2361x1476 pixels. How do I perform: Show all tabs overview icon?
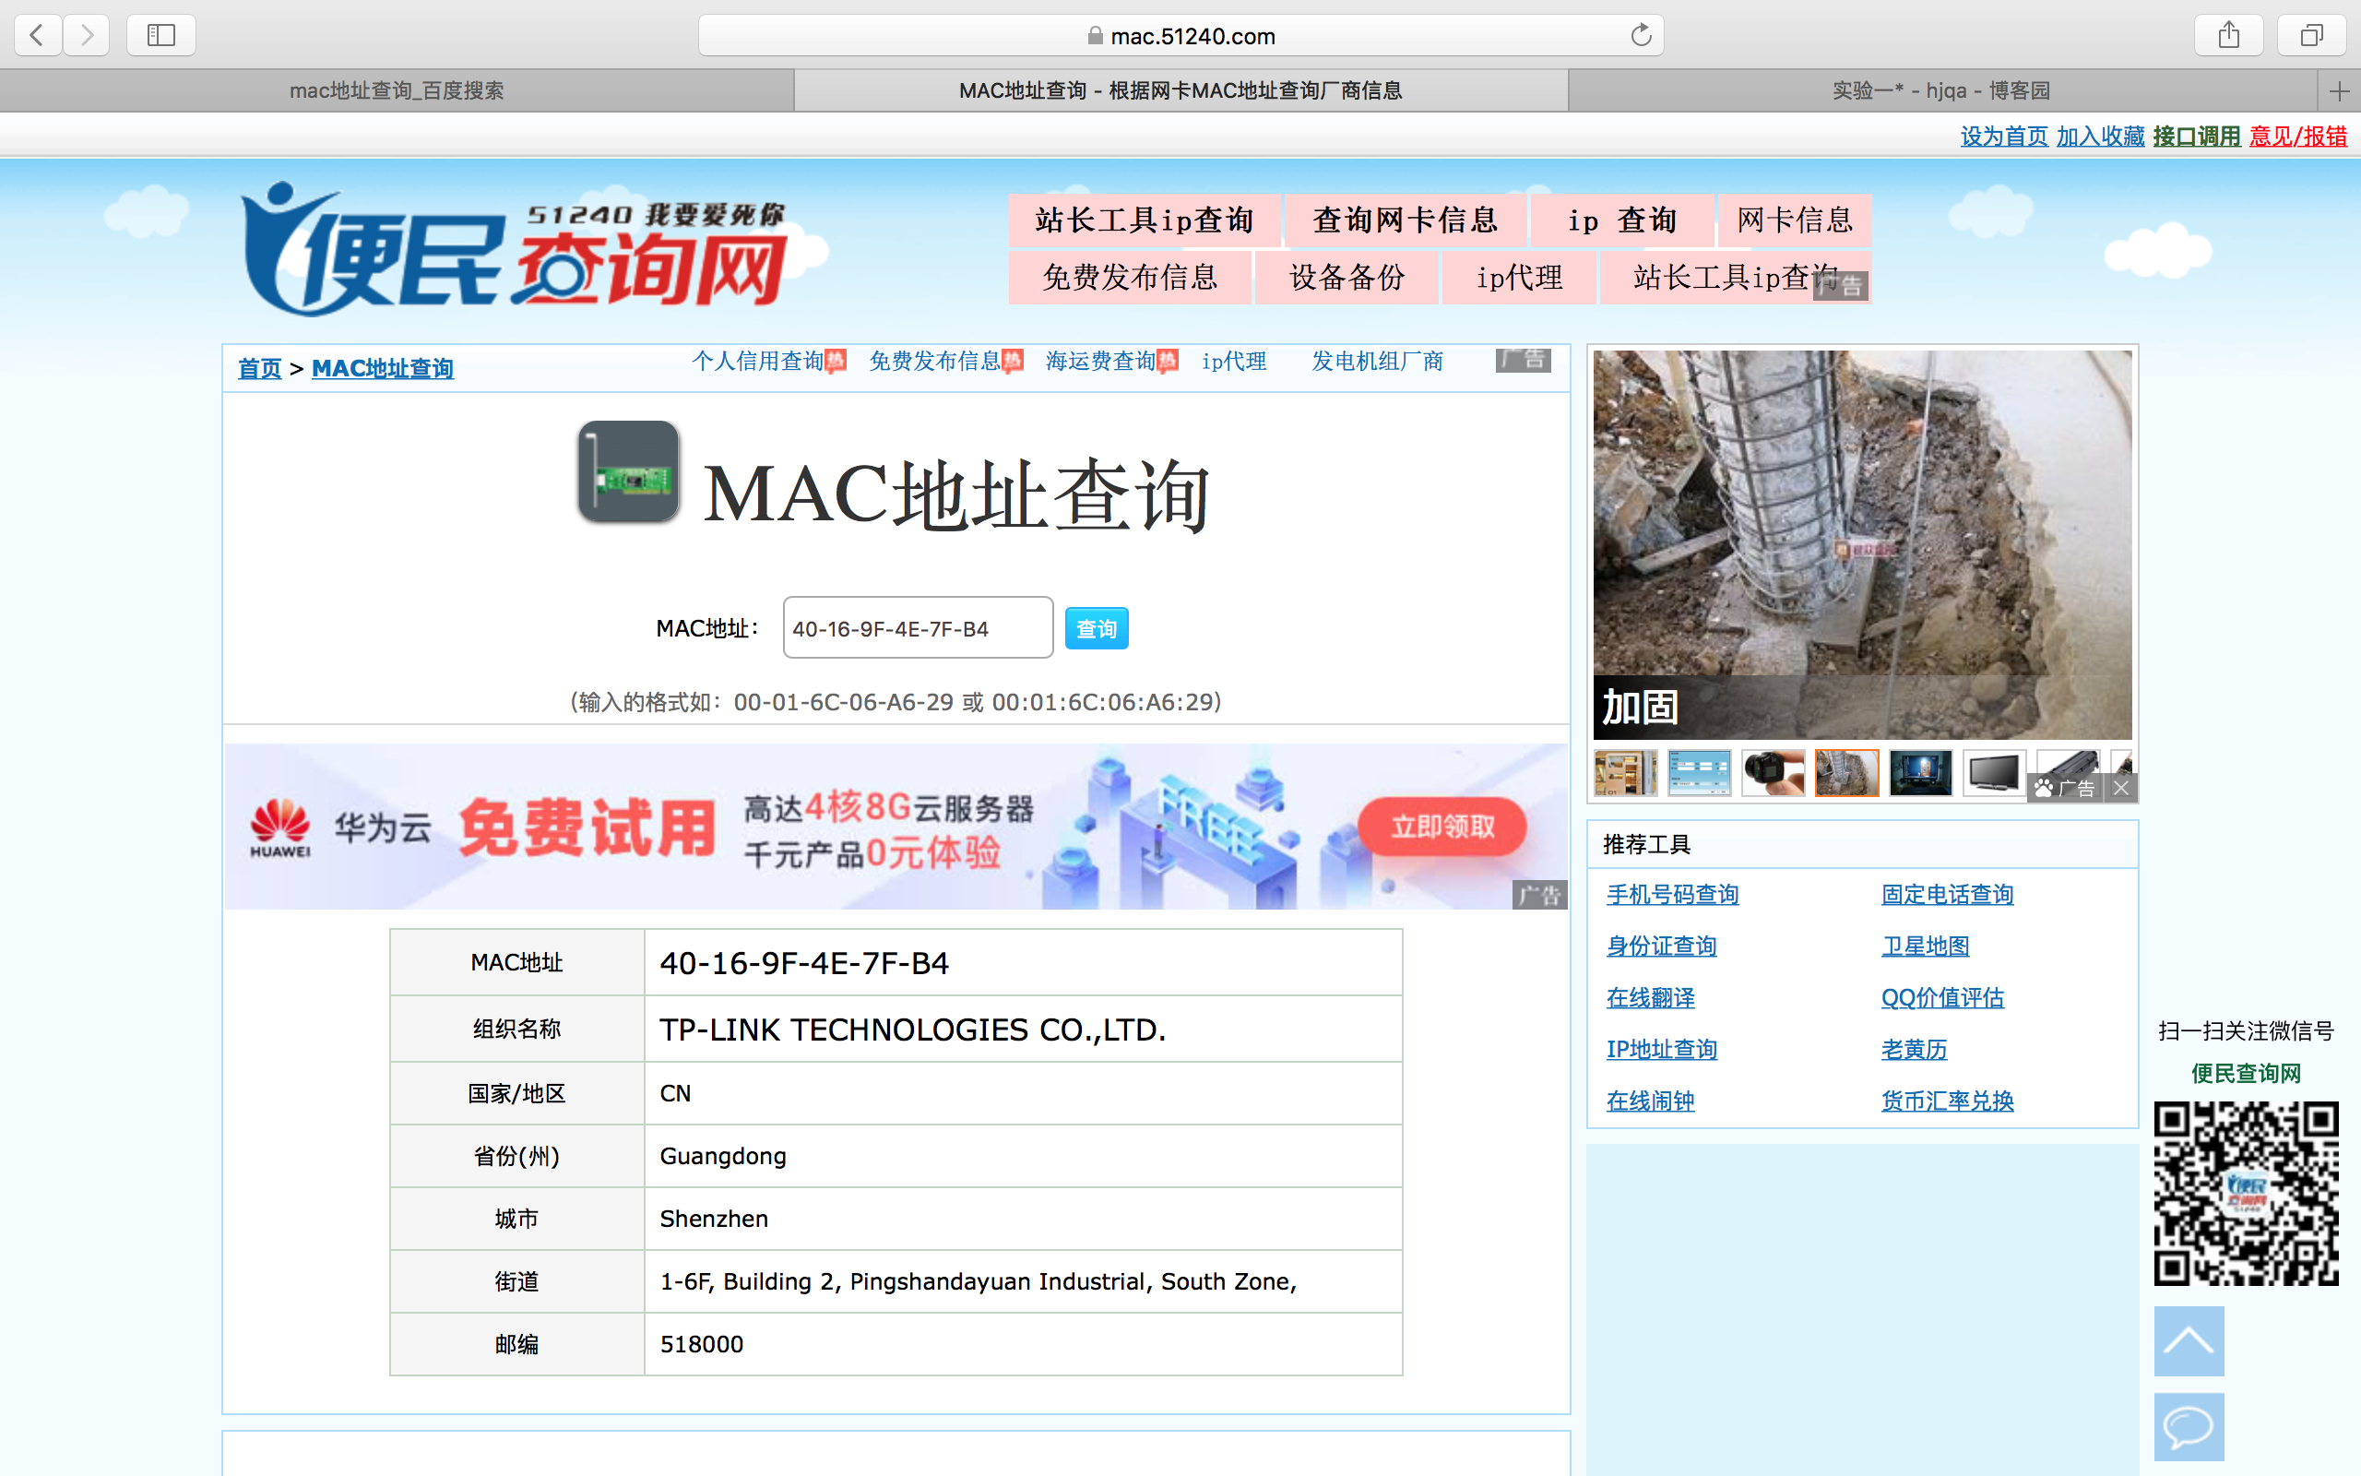tap(2311, 36)
